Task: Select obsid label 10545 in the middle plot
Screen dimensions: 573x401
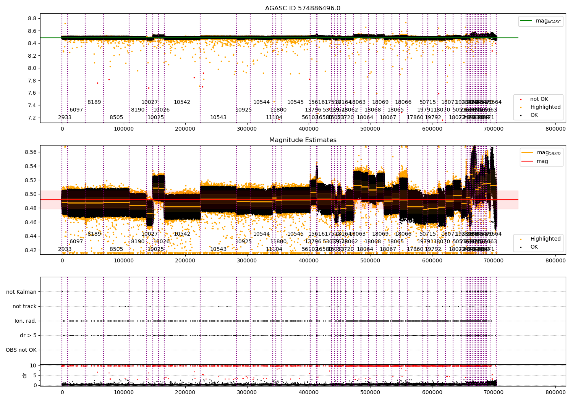Action: [x=296, y=234]
